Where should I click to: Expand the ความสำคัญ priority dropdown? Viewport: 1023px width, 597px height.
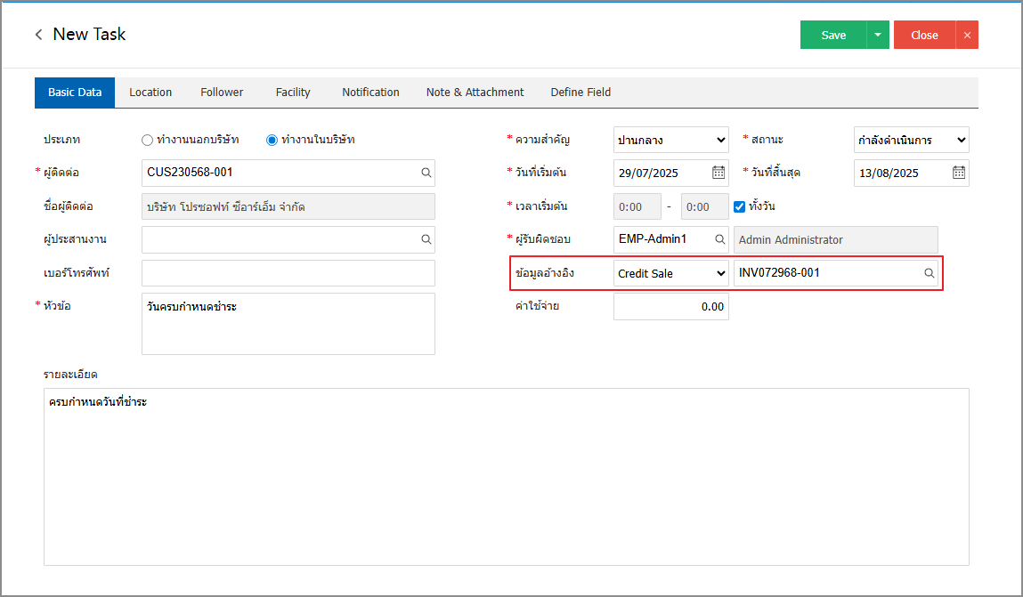[670, 140]
